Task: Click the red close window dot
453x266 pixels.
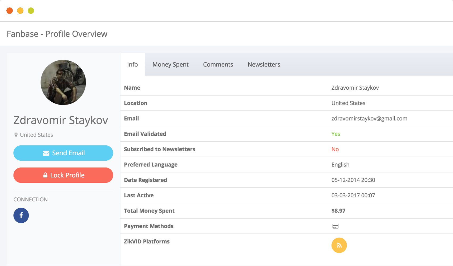Action: tap(10, 11)
